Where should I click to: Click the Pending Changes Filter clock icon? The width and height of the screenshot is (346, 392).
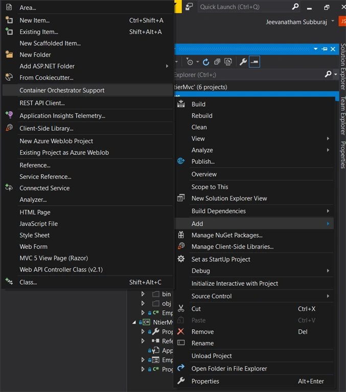click(190, 62)
